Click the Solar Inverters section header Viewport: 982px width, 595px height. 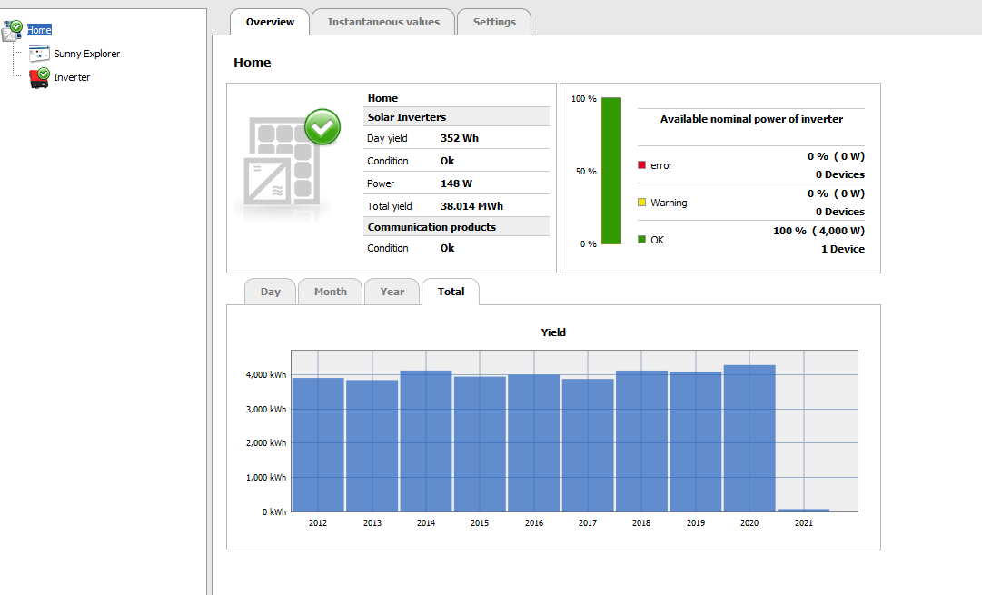click(456, 117)
